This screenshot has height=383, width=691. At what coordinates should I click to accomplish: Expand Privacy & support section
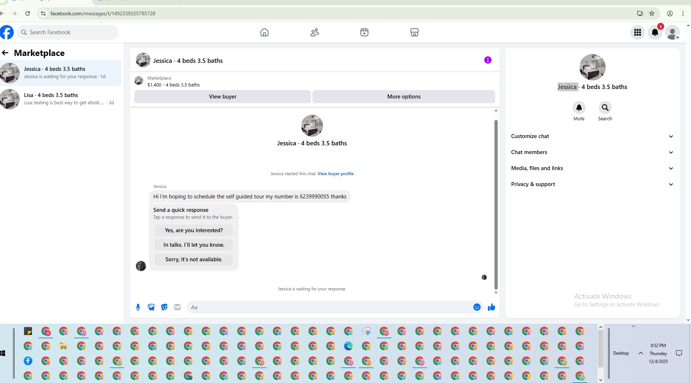(592, 184)
